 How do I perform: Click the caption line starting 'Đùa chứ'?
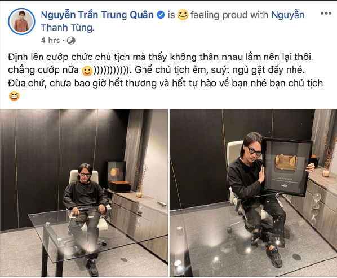[165, 84]
